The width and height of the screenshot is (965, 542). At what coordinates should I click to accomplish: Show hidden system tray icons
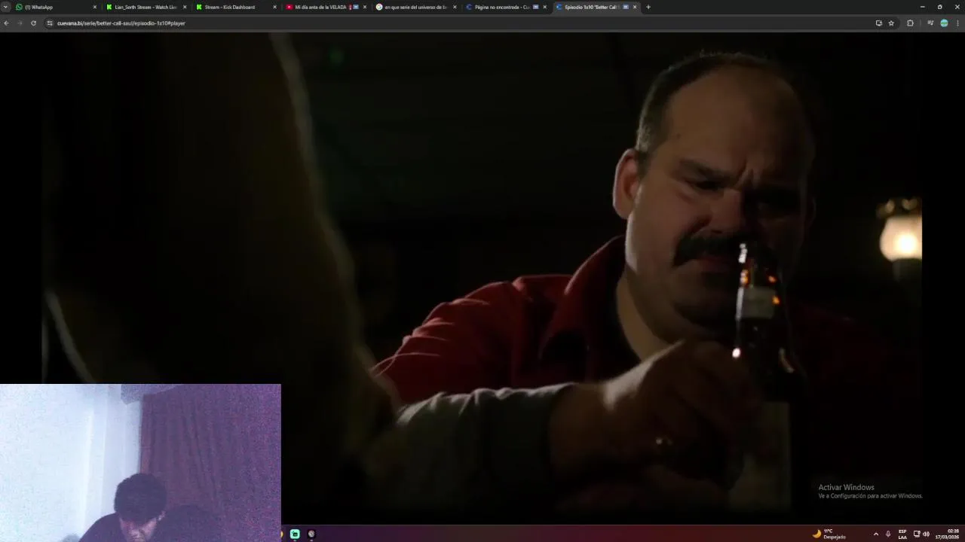(x=875, y=534)
